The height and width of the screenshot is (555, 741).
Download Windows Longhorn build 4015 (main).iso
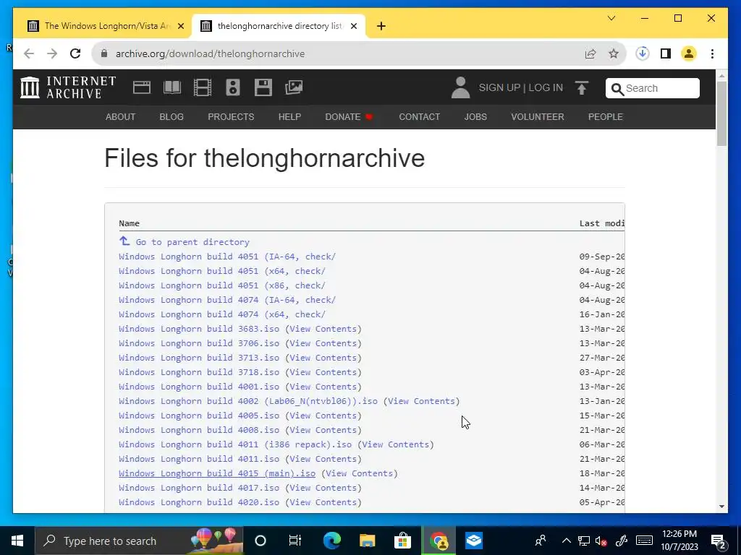click(x=217, y=473)
